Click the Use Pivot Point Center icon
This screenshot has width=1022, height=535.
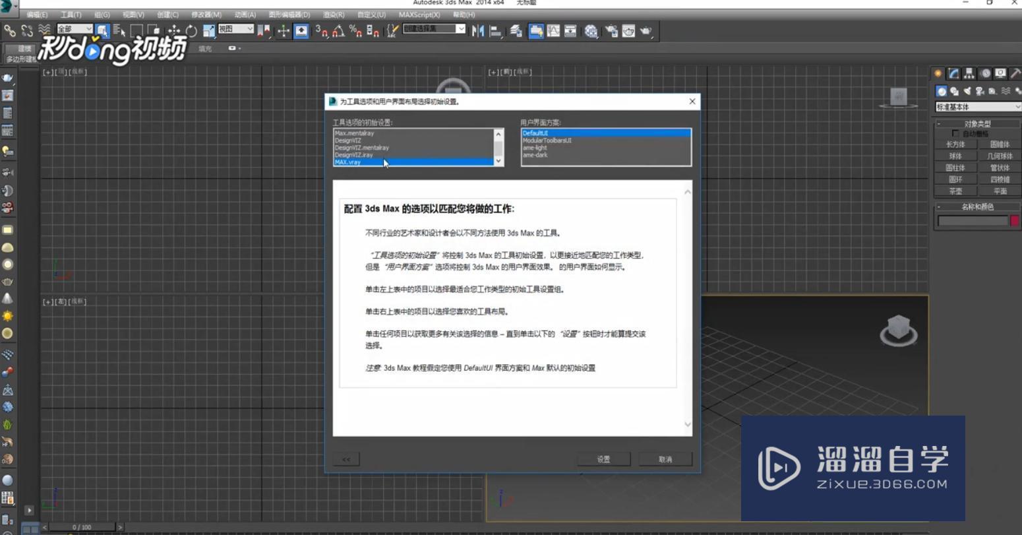pos(264,30)
